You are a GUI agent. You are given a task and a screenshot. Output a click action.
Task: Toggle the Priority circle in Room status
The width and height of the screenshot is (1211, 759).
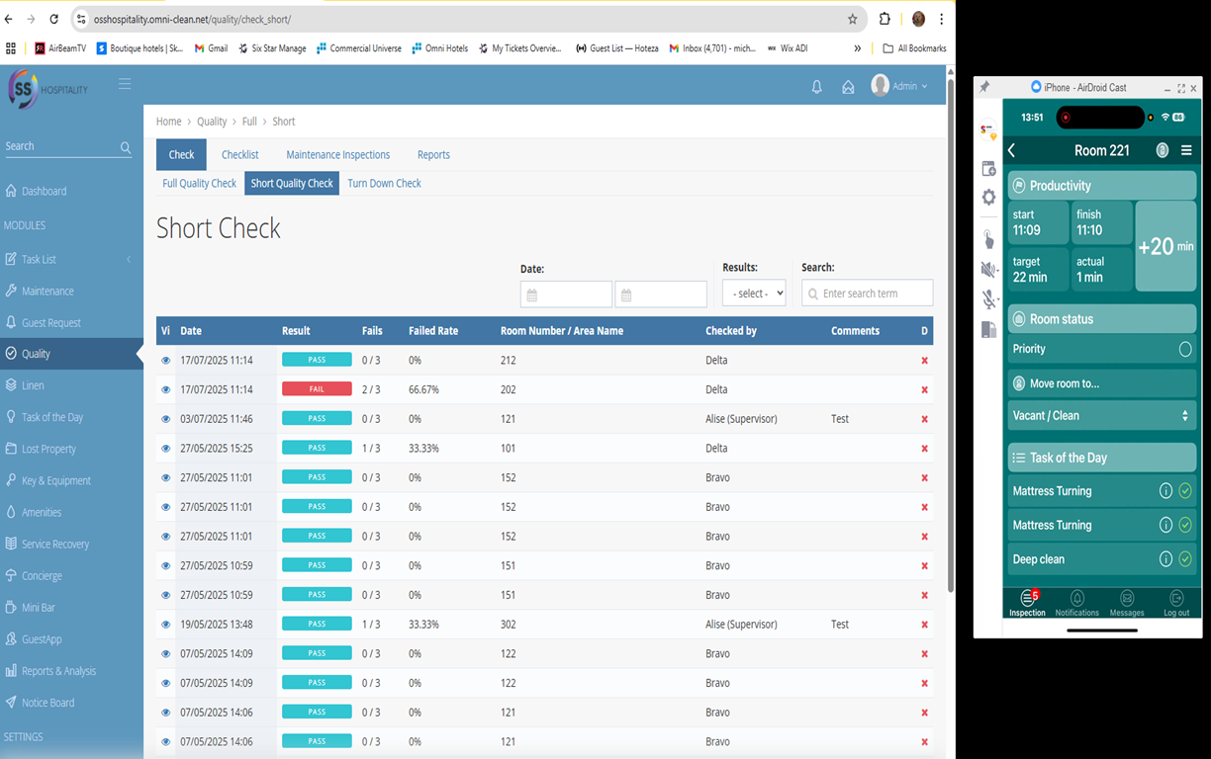coord(1183,349)
